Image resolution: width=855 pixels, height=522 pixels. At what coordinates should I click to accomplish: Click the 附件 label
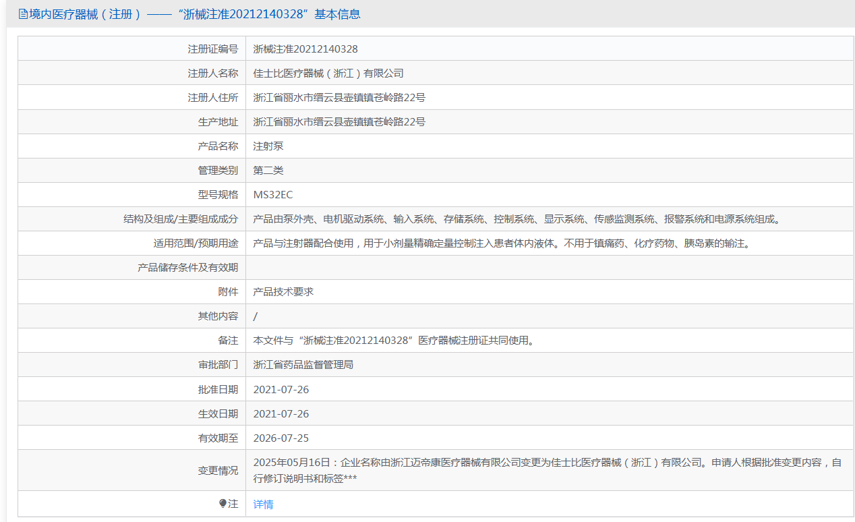click(x=228, y=292)
